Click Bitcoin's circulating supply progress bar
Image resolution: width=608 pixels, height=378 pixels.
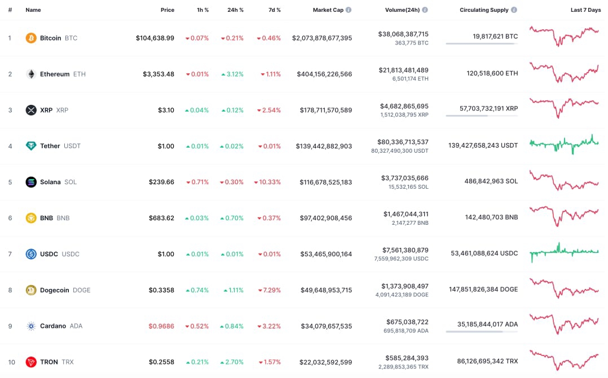(x=481, y=43)
